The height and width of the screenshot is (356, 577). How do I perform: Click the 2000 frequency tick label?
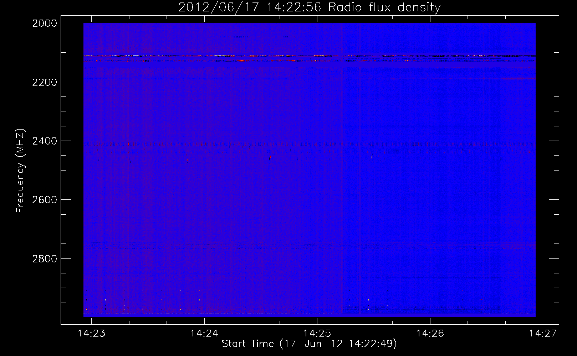pyautogui.click(x=45, y=23)
